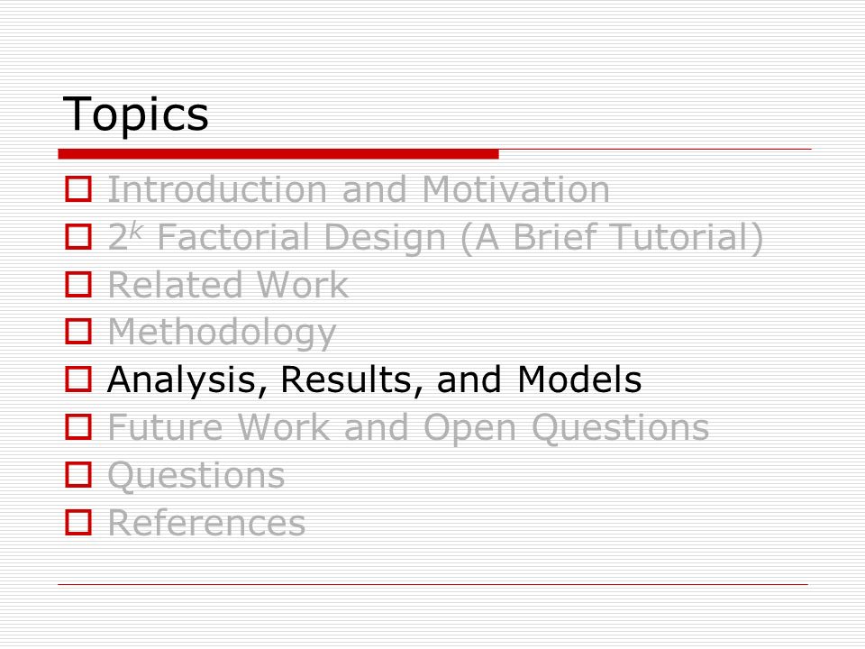Click the red bullet next to Future Work

coord(78,426)
